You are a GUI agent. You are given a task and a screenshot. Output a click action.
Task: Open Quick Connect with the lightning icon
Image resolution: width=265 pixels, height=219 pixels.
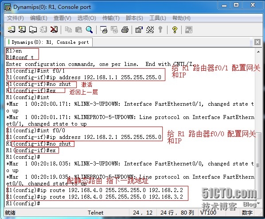pos(22,30)
